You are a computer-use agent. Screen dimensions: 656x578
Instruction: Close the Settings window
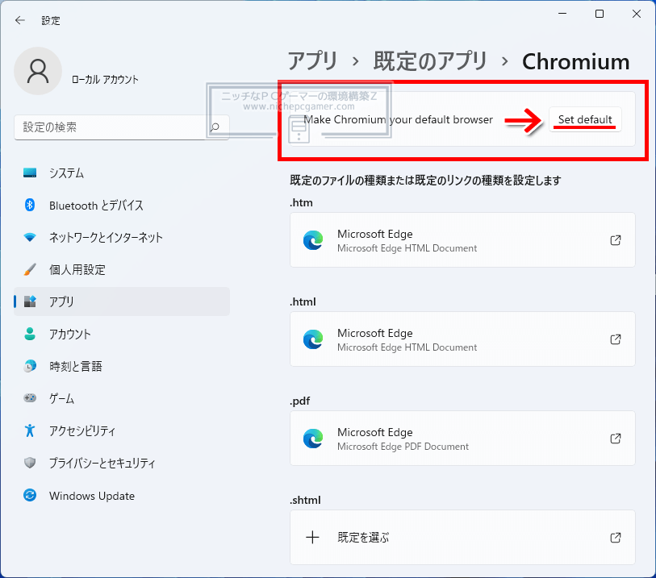coord(637,14)
